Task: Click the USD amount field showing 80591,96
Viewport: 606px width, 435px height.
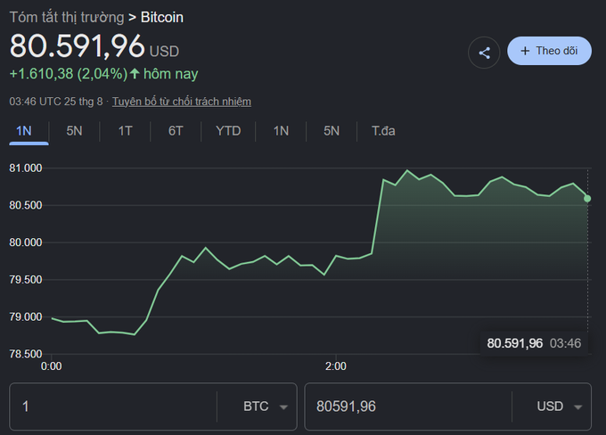Action: pyautogui.click(x=408, y=406)
